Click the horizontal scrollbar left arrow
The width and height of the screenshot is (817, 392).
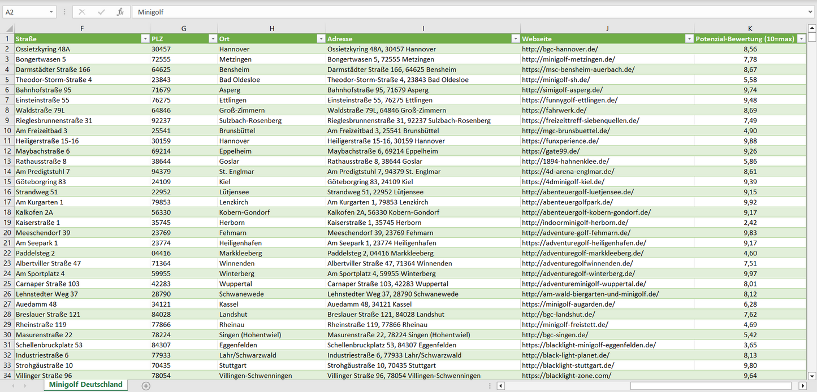coord(500,386)
